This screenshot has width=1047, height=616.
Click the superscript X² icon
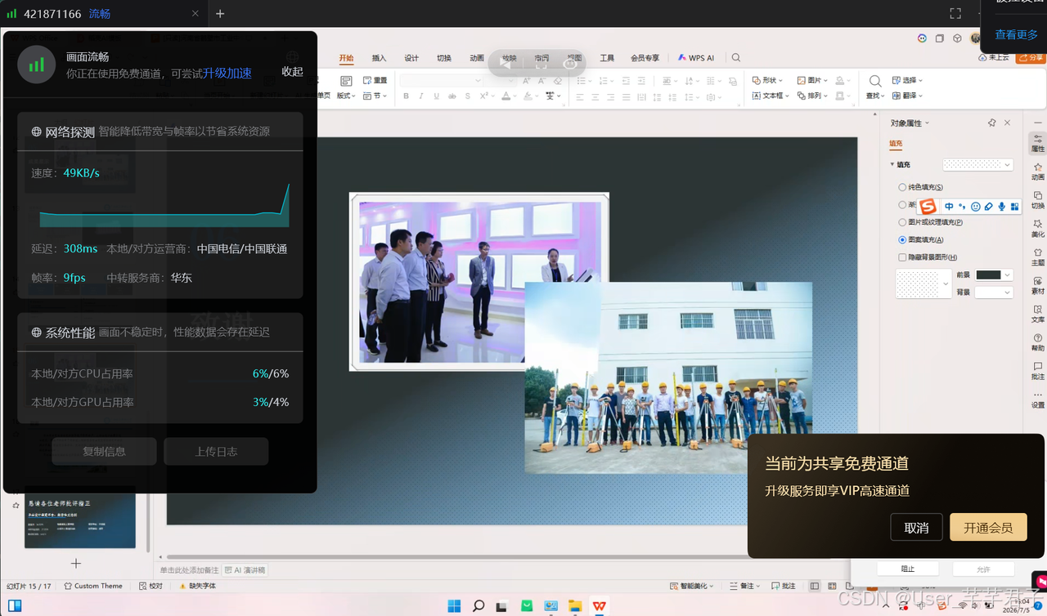point(484,96)
